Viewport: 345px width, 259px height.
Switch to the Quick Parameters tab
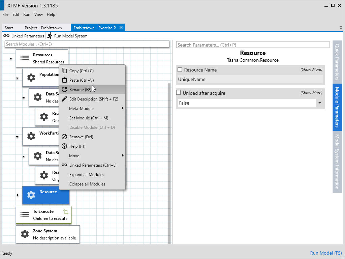pyautogui.click(x=337, y=61)
